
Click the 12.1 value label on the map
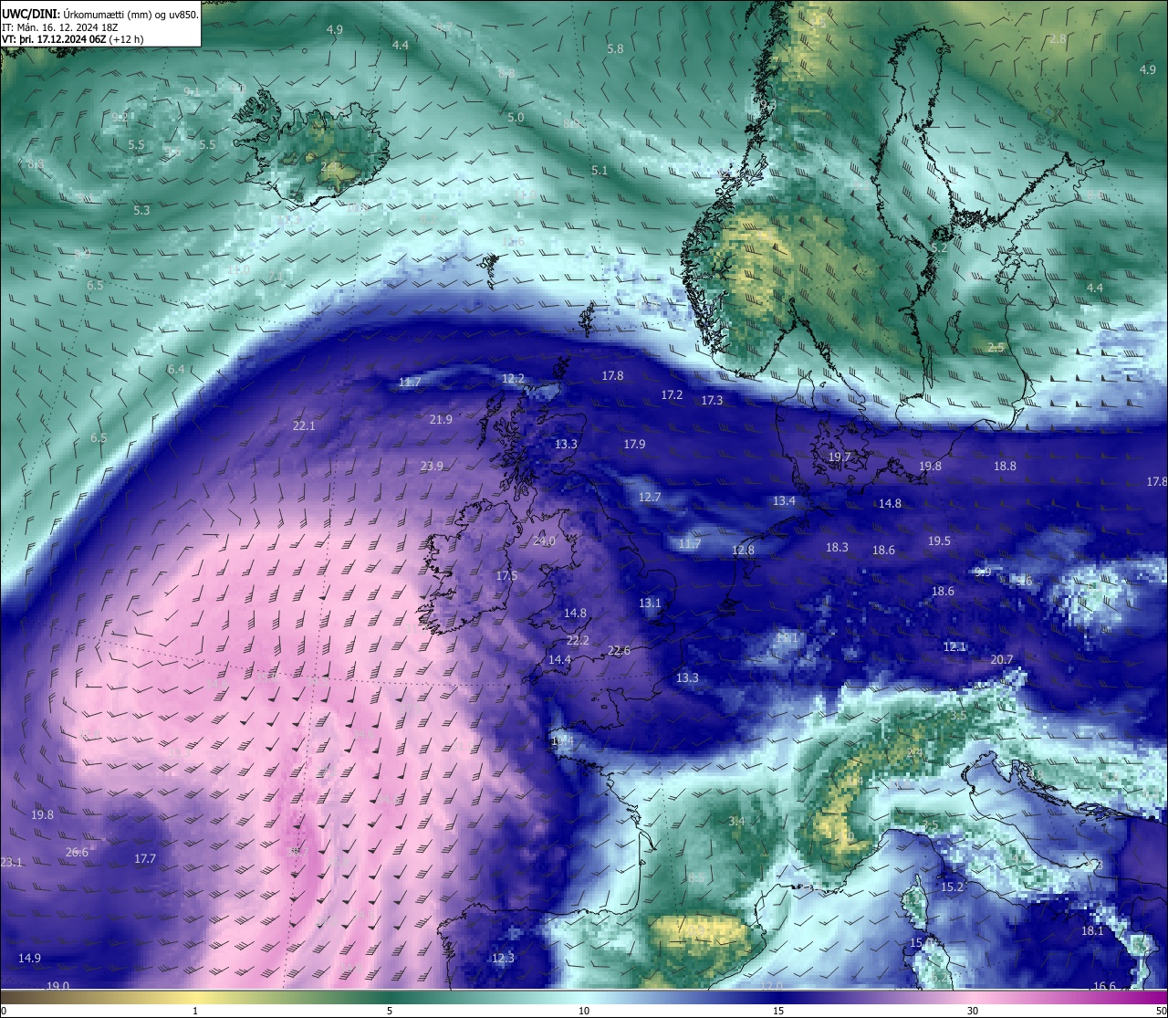click(954, 647)
